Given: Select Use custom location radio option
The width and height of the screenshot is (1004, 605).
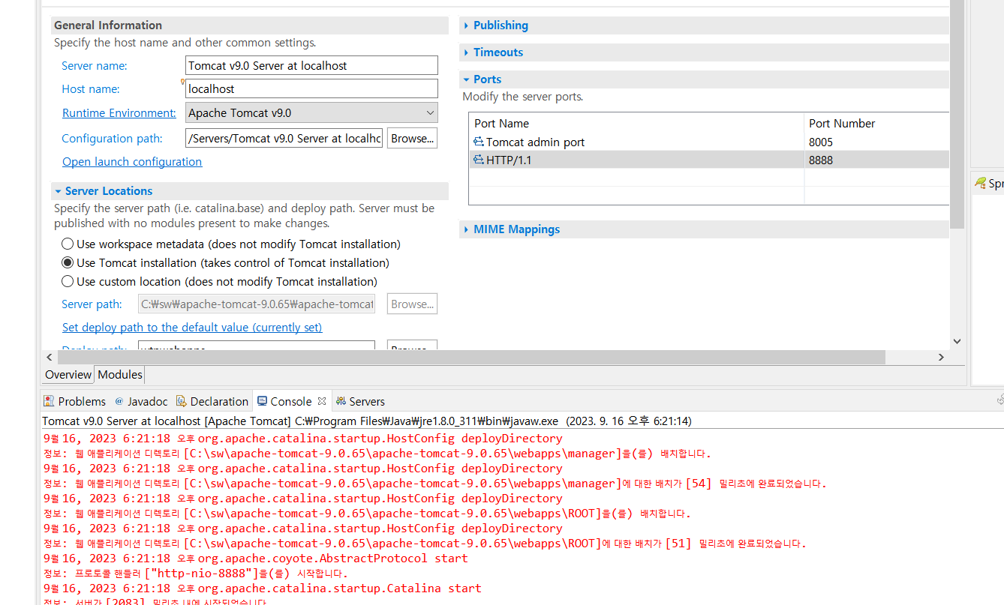Looking at the screenshot, I should (x=68, y=281).
